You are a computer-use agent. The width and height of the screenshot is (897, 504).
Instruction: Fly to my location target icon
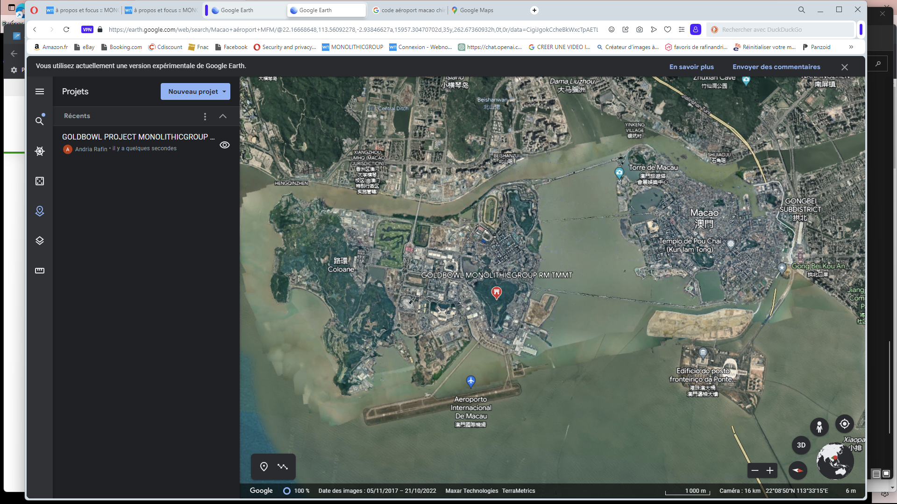pos(845,424)
